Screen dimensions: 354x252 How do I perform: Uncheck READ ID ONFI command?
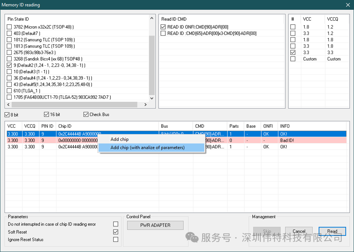click(163, 27)
